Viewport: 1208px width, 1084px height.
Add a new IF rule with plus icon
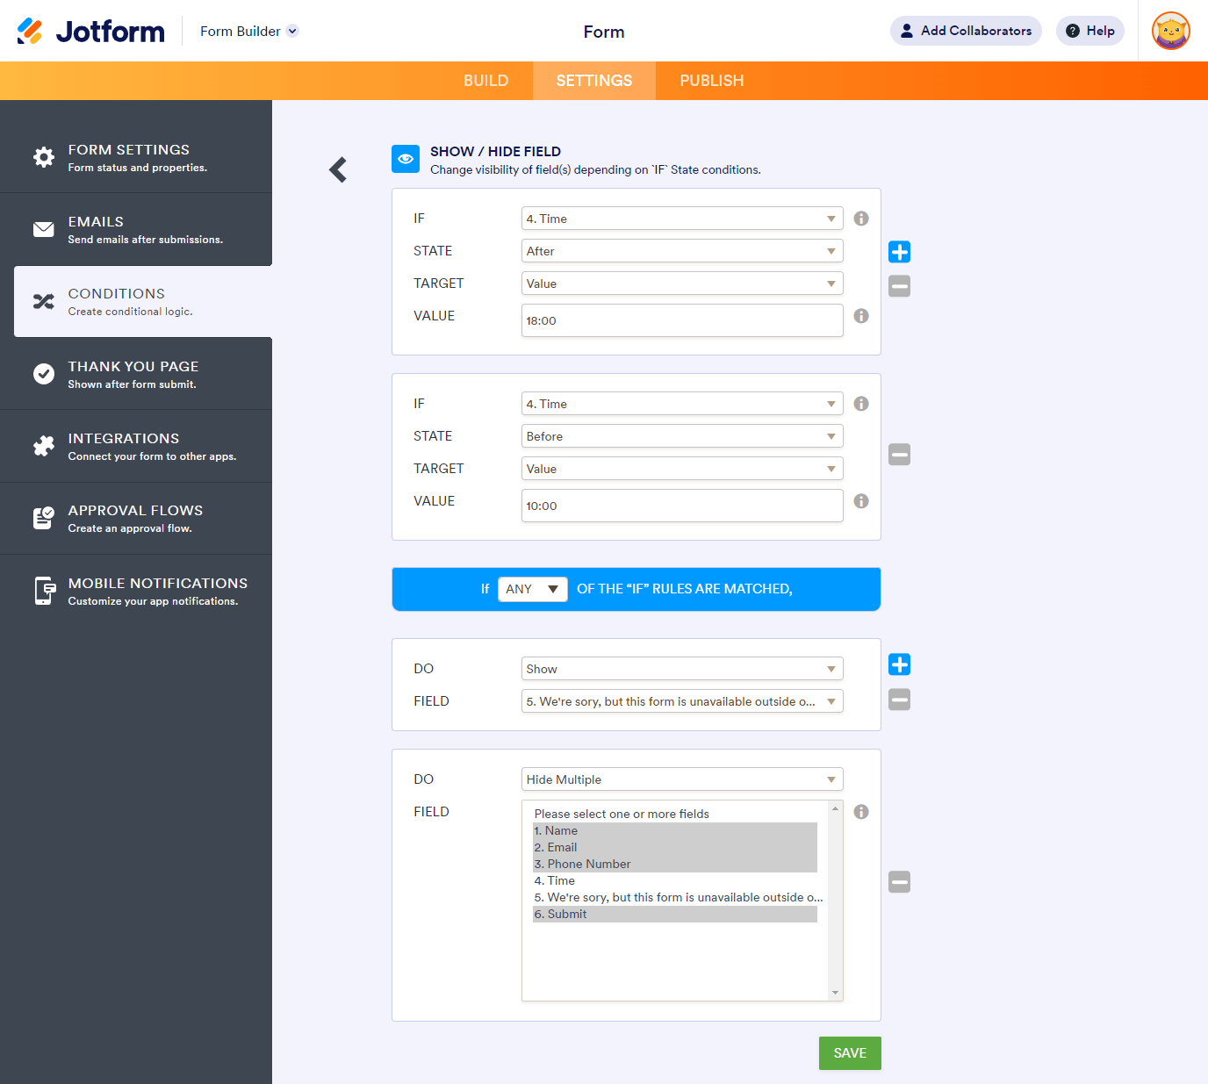tap(899, 252)
